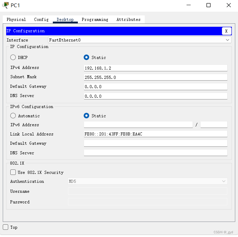Click the IPv6 Configuration group label

(32, 107)
